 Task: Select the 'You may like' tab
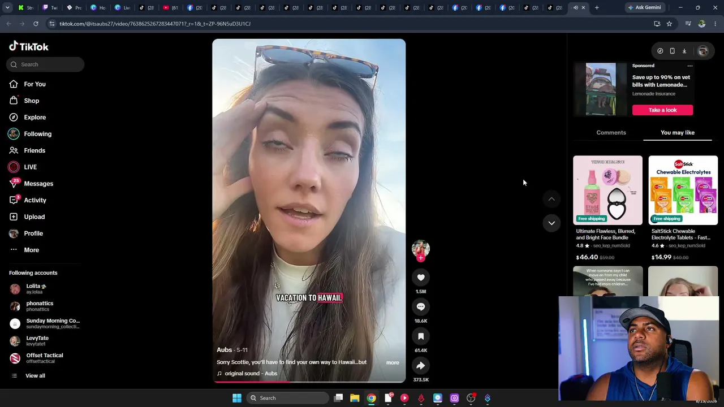(x=678, y=133)
